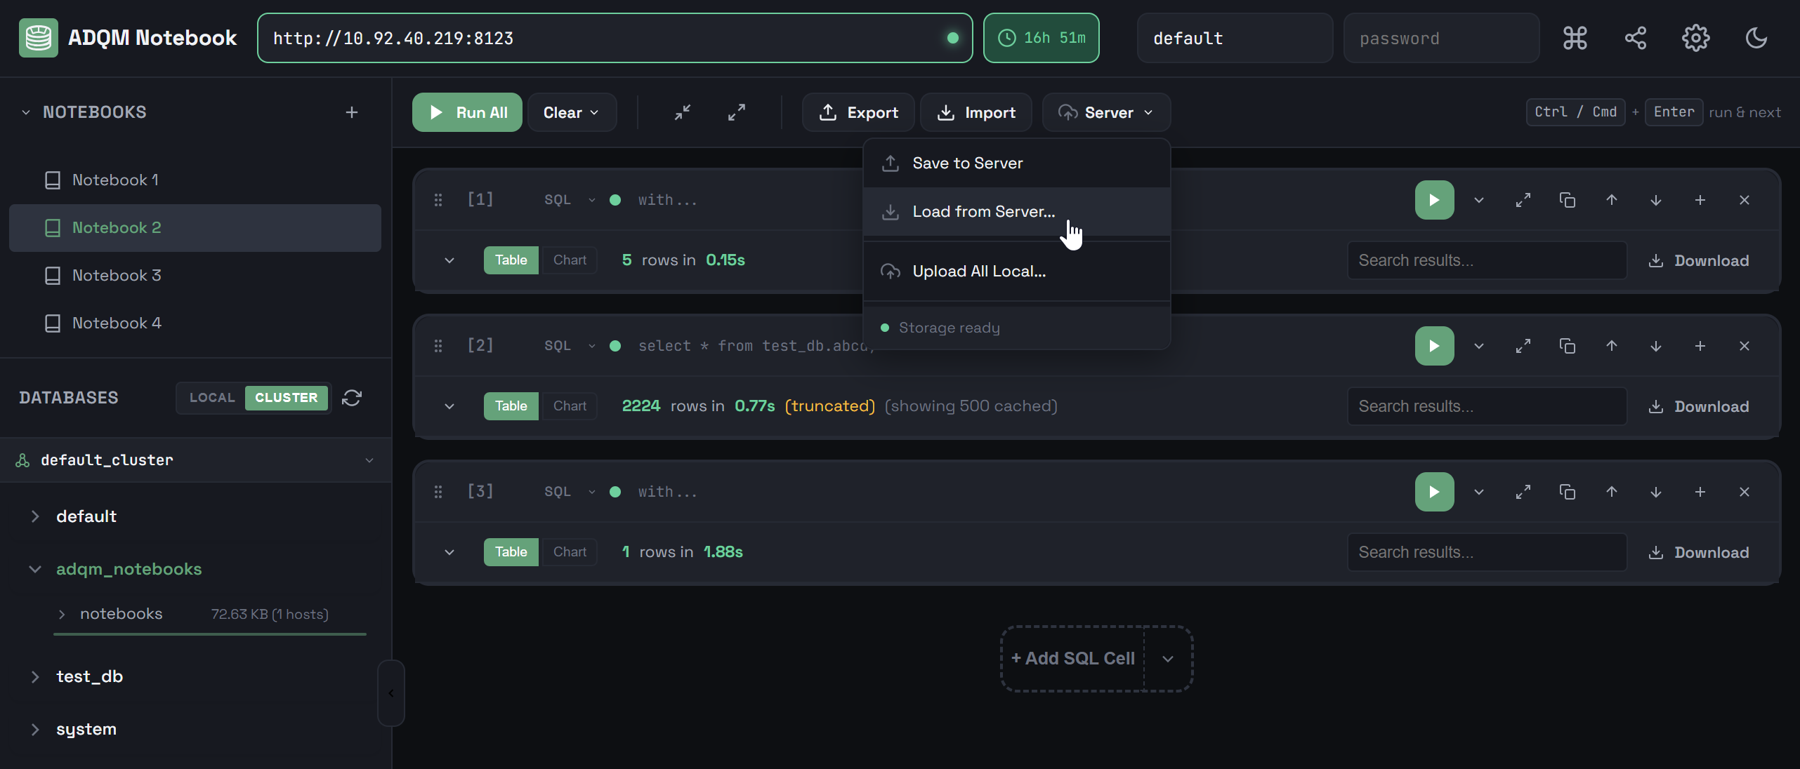Delete cell 1 with X icon
This screenshot has height=769, width=1800.
tap(1744, 200)
